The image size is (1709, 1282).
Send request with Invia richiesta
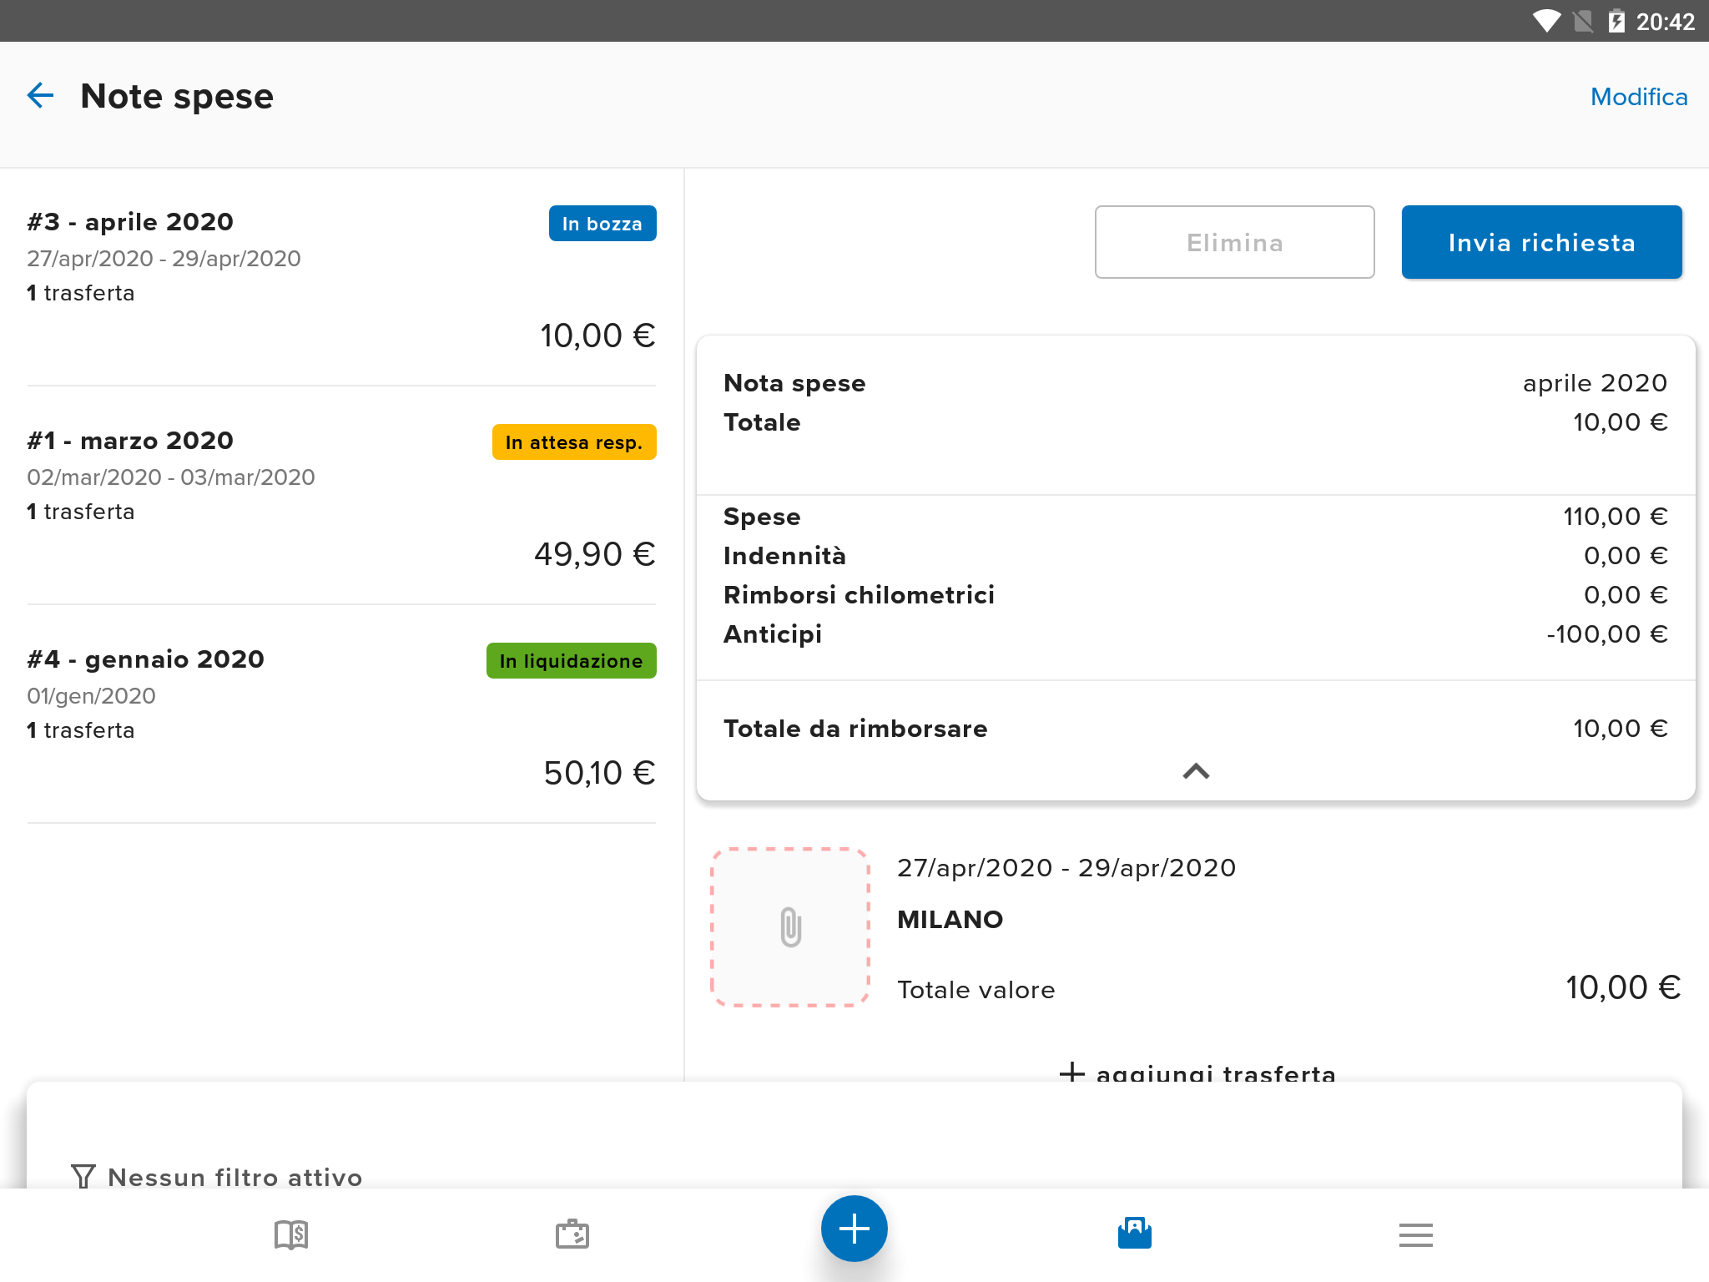coord(1541,242)
